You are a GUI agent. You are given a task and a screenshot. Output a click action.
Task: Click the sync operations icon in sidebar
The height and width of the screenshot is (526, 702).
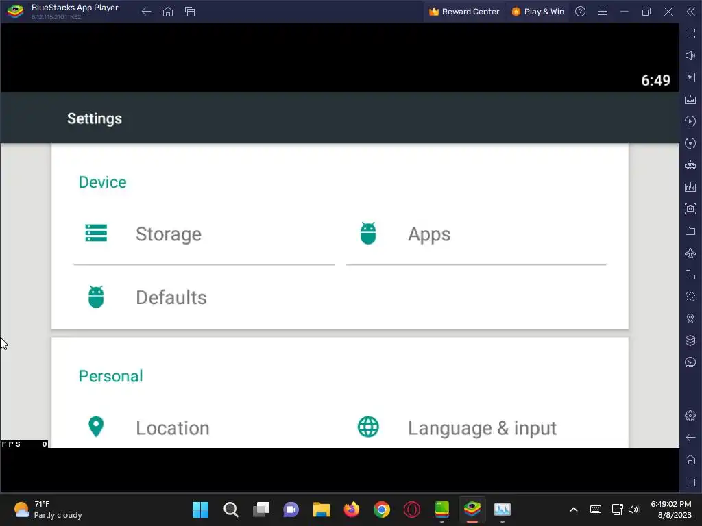pos(690,143)
